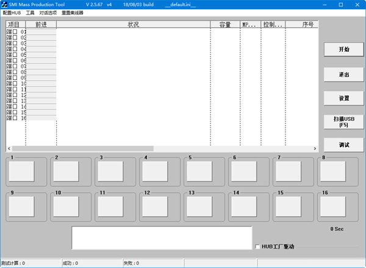
Task: Click the 扫描USB (F5) button
Action: 343,121
